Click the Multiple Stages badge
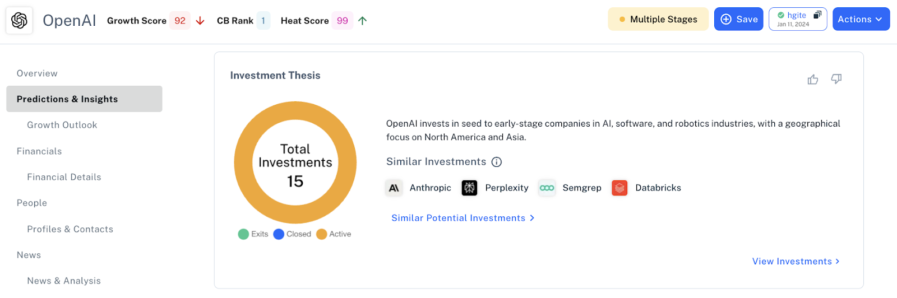The image size is (897, 298). pos(658,20)
